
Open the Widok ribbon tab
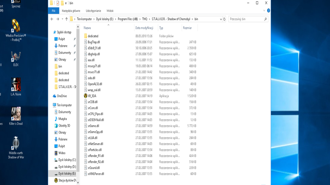110,11
